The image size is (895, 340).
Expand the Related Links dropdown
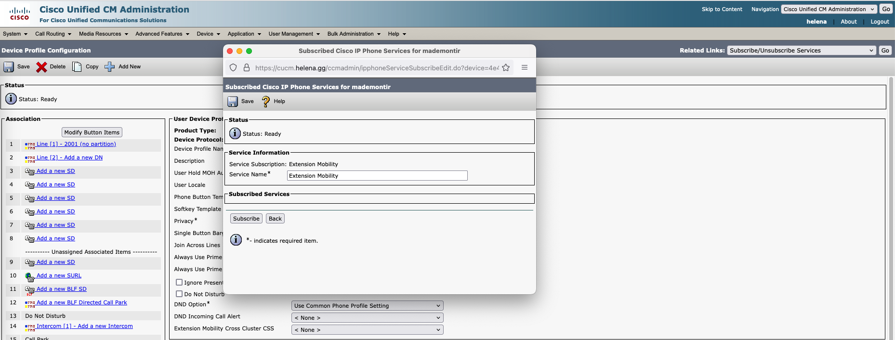pyautogui.click(x=801, y=51)
